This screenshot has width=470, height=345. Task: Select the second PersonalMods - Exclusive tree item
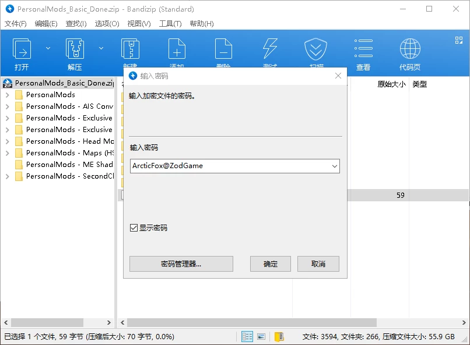pyautogui.click(x=69, y=130)
